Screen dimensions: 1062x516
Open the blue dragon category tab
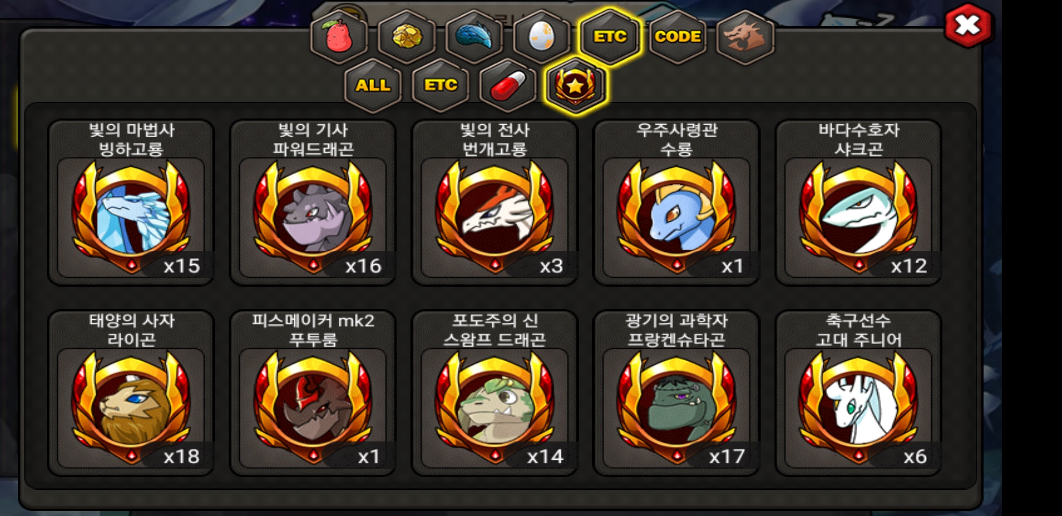tap(474, 37)
